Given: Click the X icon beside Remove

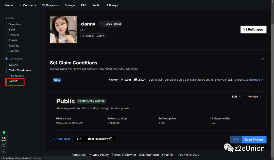Looking at the screenshot, I should pos(261,97).
